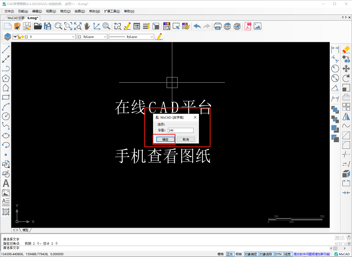Switch to the MxCAD云图 tab
Viewport: 352px width, 257px height.
pyautogui.click(x=16, y=18)
